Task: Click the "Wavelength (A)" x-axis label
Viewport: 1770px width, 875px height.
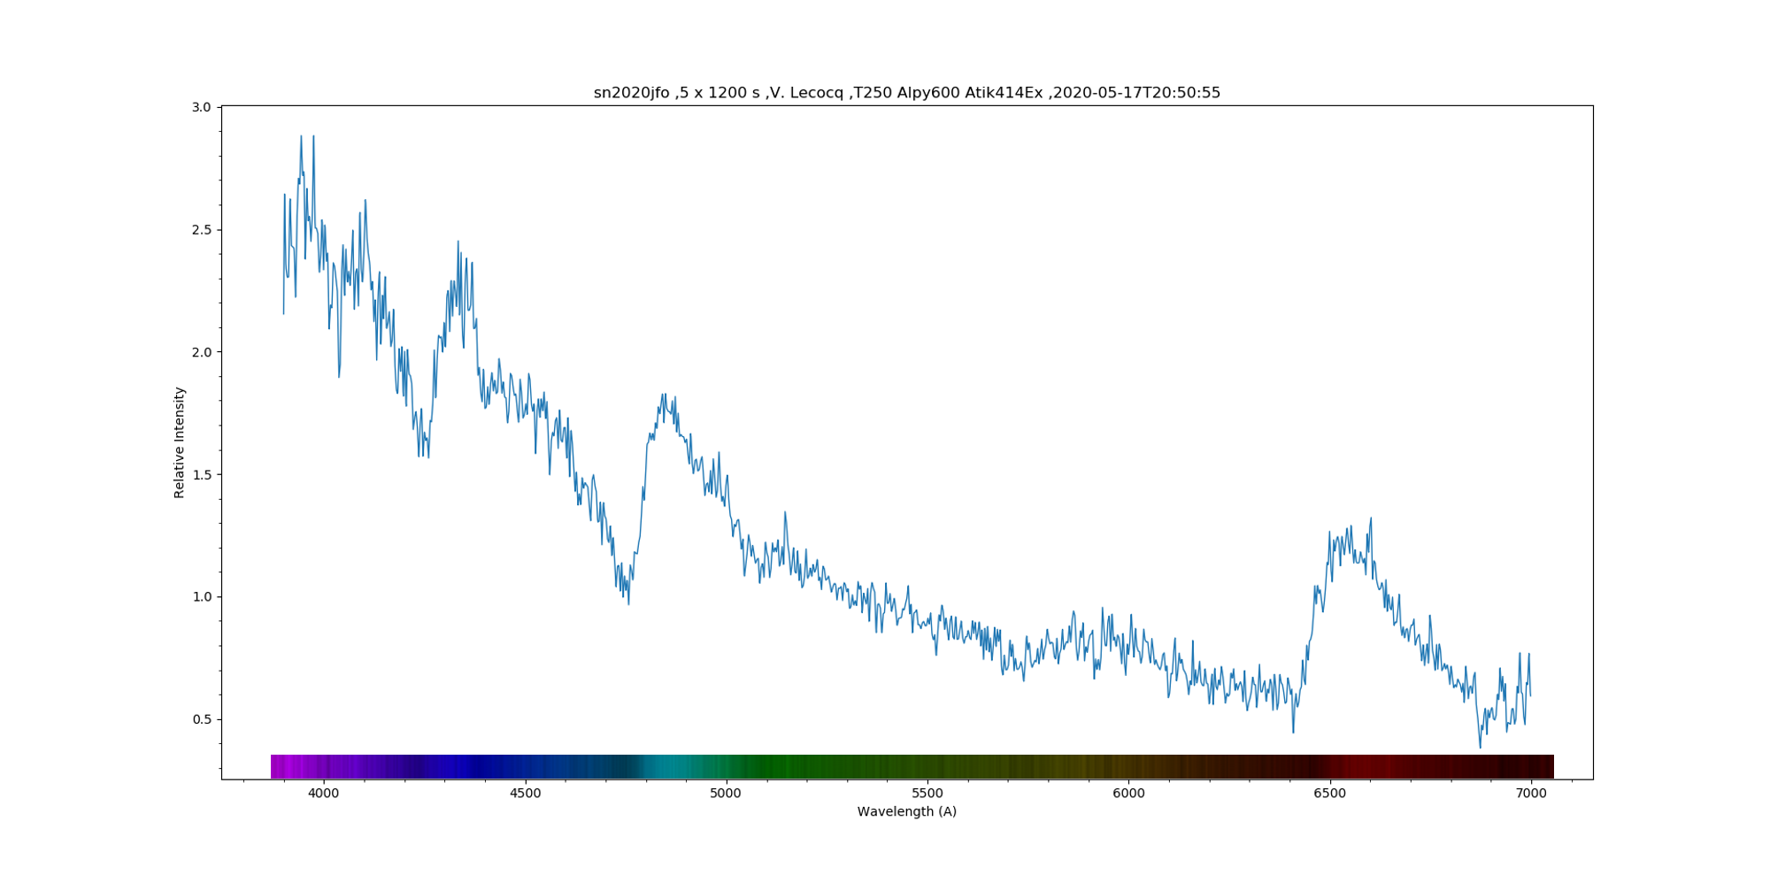Action: coord(906,811)
